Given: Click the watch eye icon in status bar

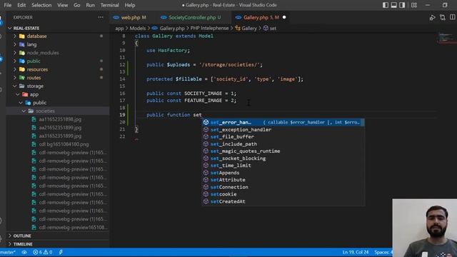Looking at the screenshot, I should pos(24,252).
